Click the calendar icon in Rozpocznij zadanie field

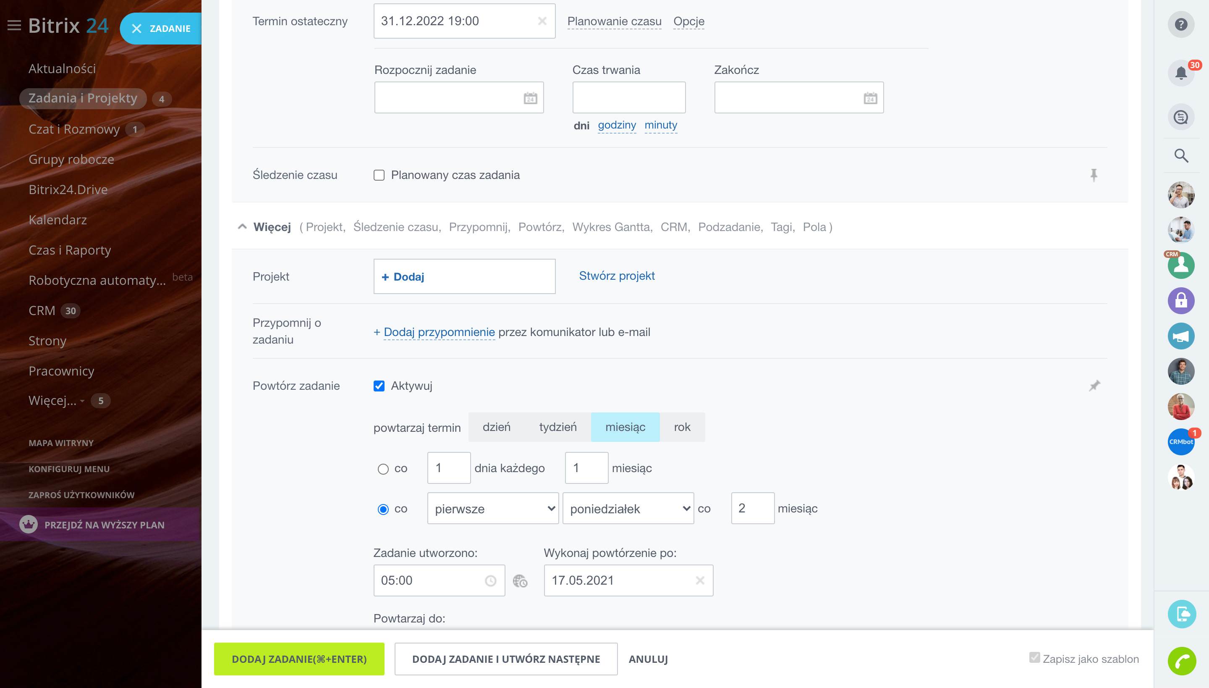530,98
